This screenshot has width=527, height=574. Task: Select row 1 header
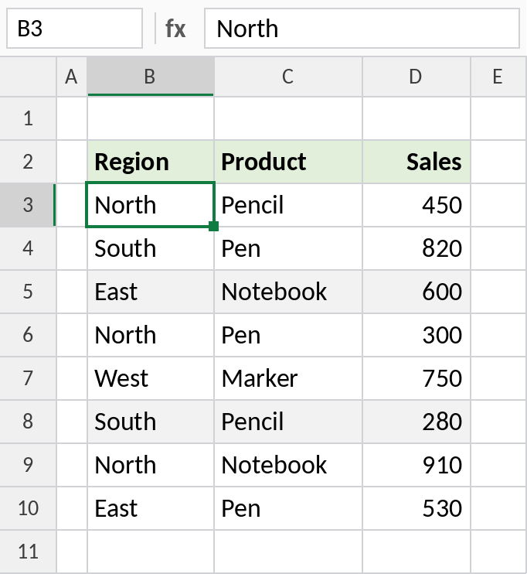point(28,118)
